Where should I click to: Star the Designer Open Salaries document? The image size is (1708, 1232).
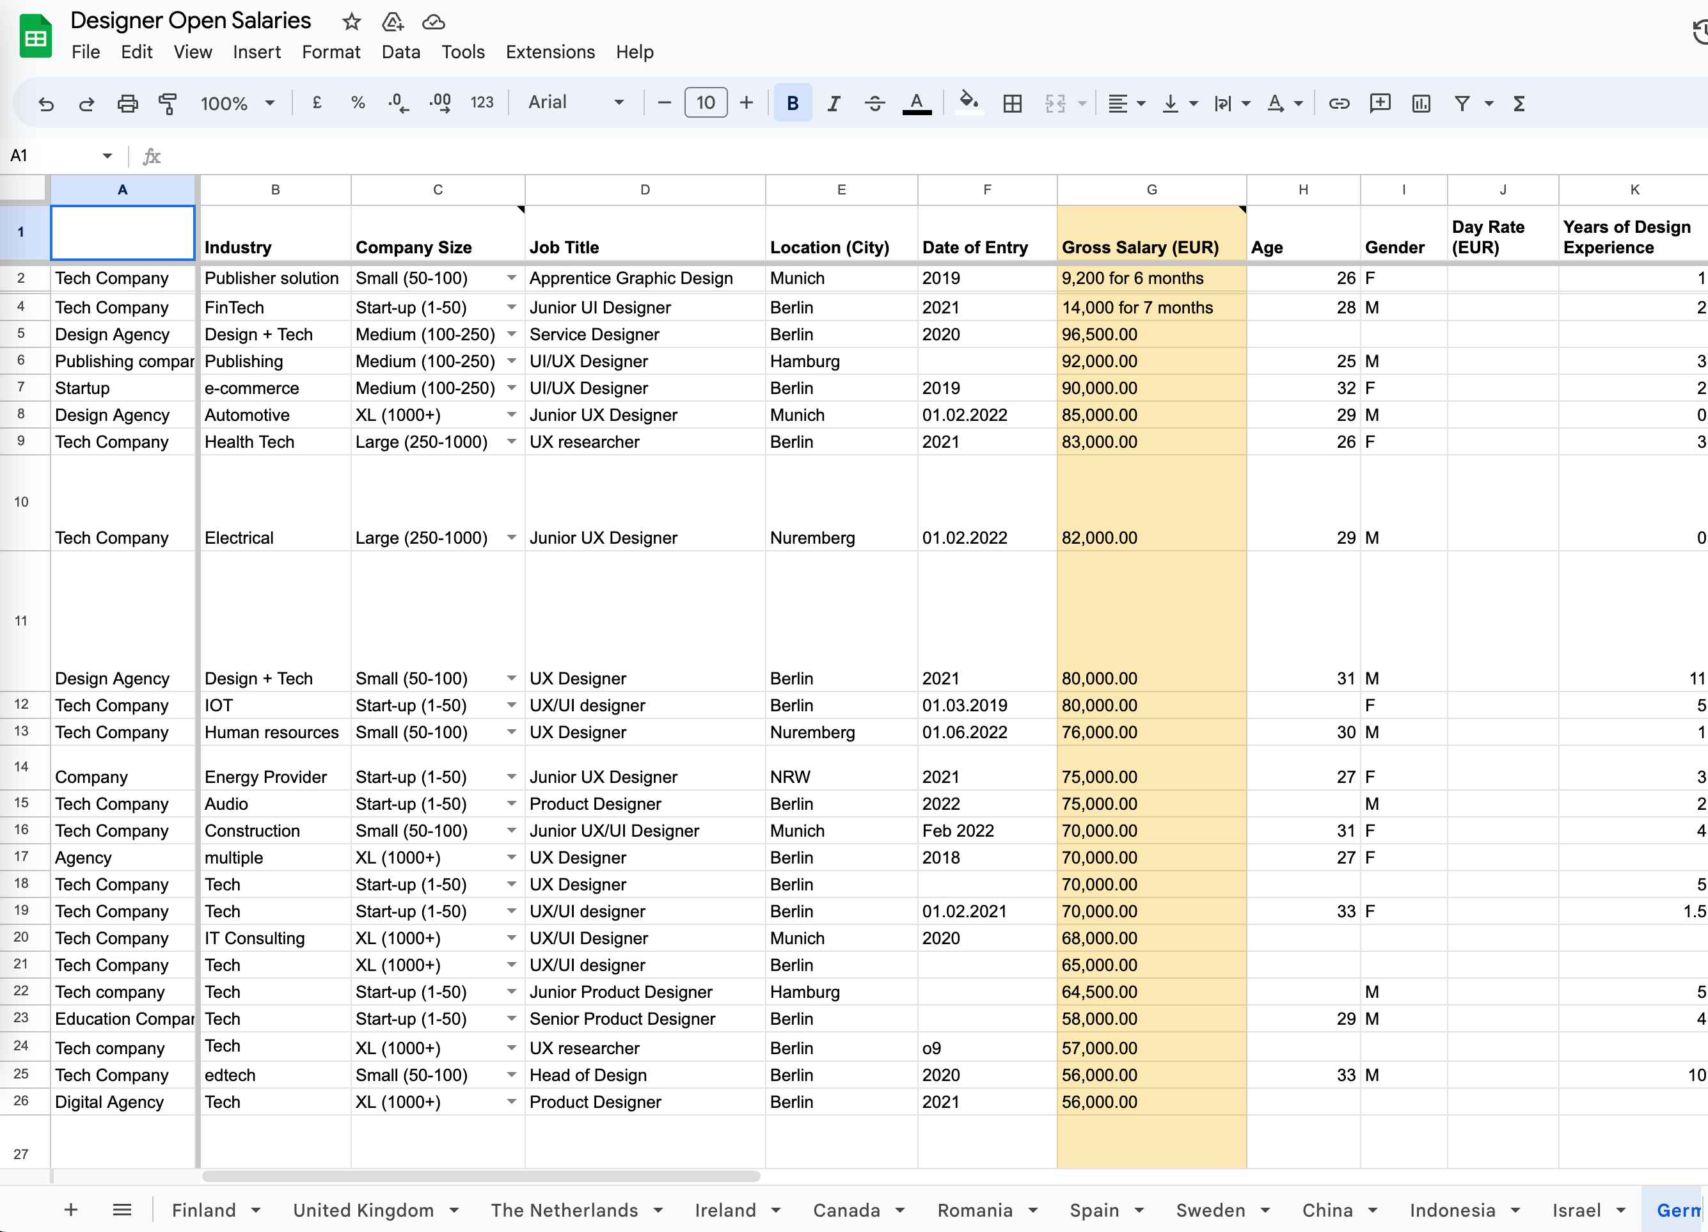tap(351, 22)
